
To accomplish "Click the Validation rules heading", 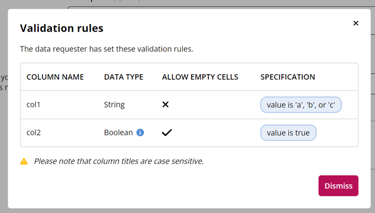I will (62, 28).
